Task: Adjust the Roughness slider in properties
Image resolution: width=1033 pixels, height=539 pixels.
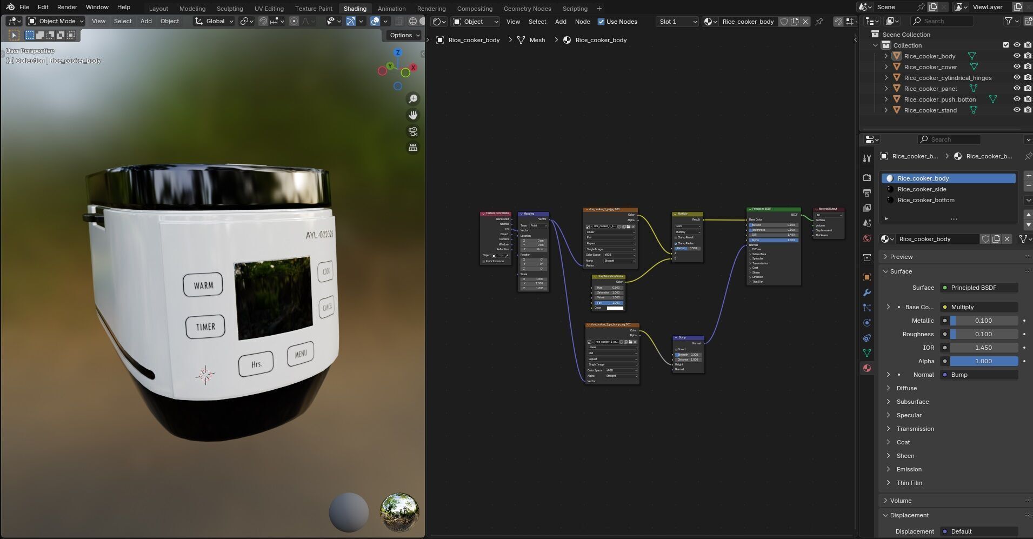Action: click(x=984, y=334)
